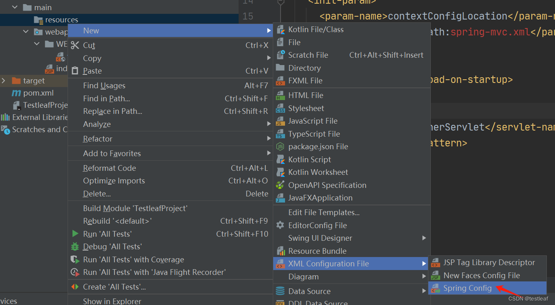Select Rebuild '<default>'

click(x=170, y=221)
